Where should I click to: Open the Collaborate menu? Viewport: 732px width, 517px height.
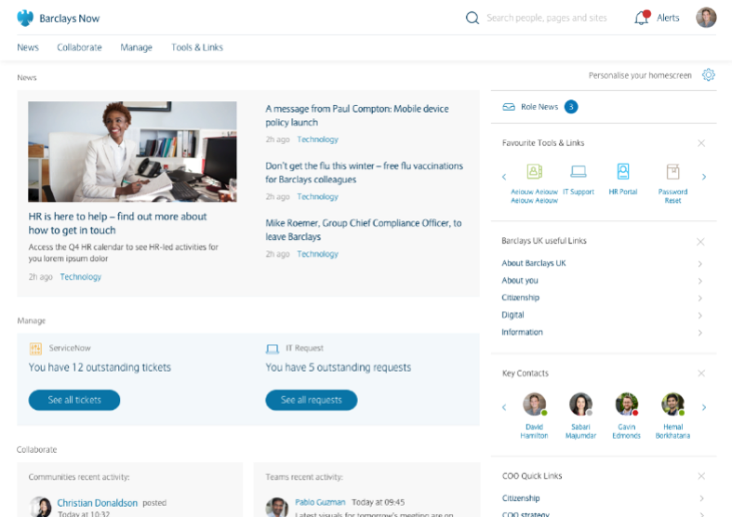(x=79, y=47)
